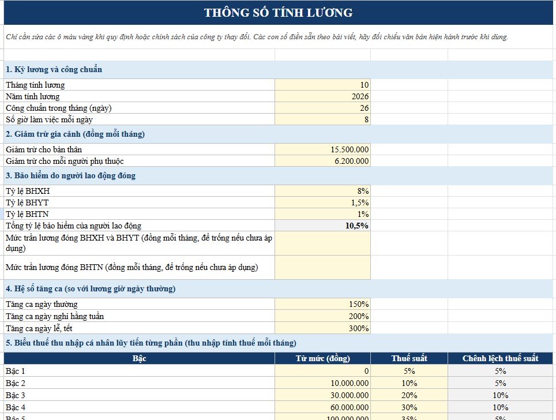Edit the overtime coefficient 300%
This screenshot has height=420, width=556.
click(322, 328)
